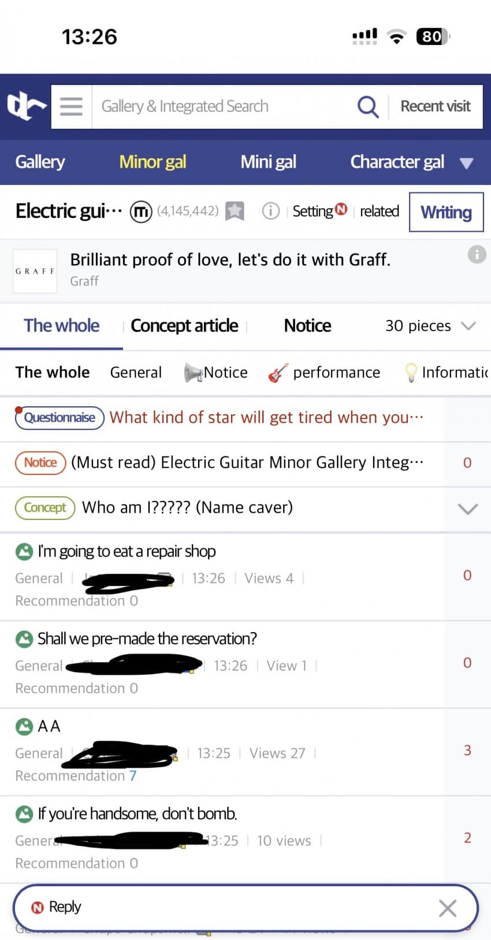Toggle the favorite star for this gallery
The width and height of the screenshot is (491, 940).
point(235,211)
